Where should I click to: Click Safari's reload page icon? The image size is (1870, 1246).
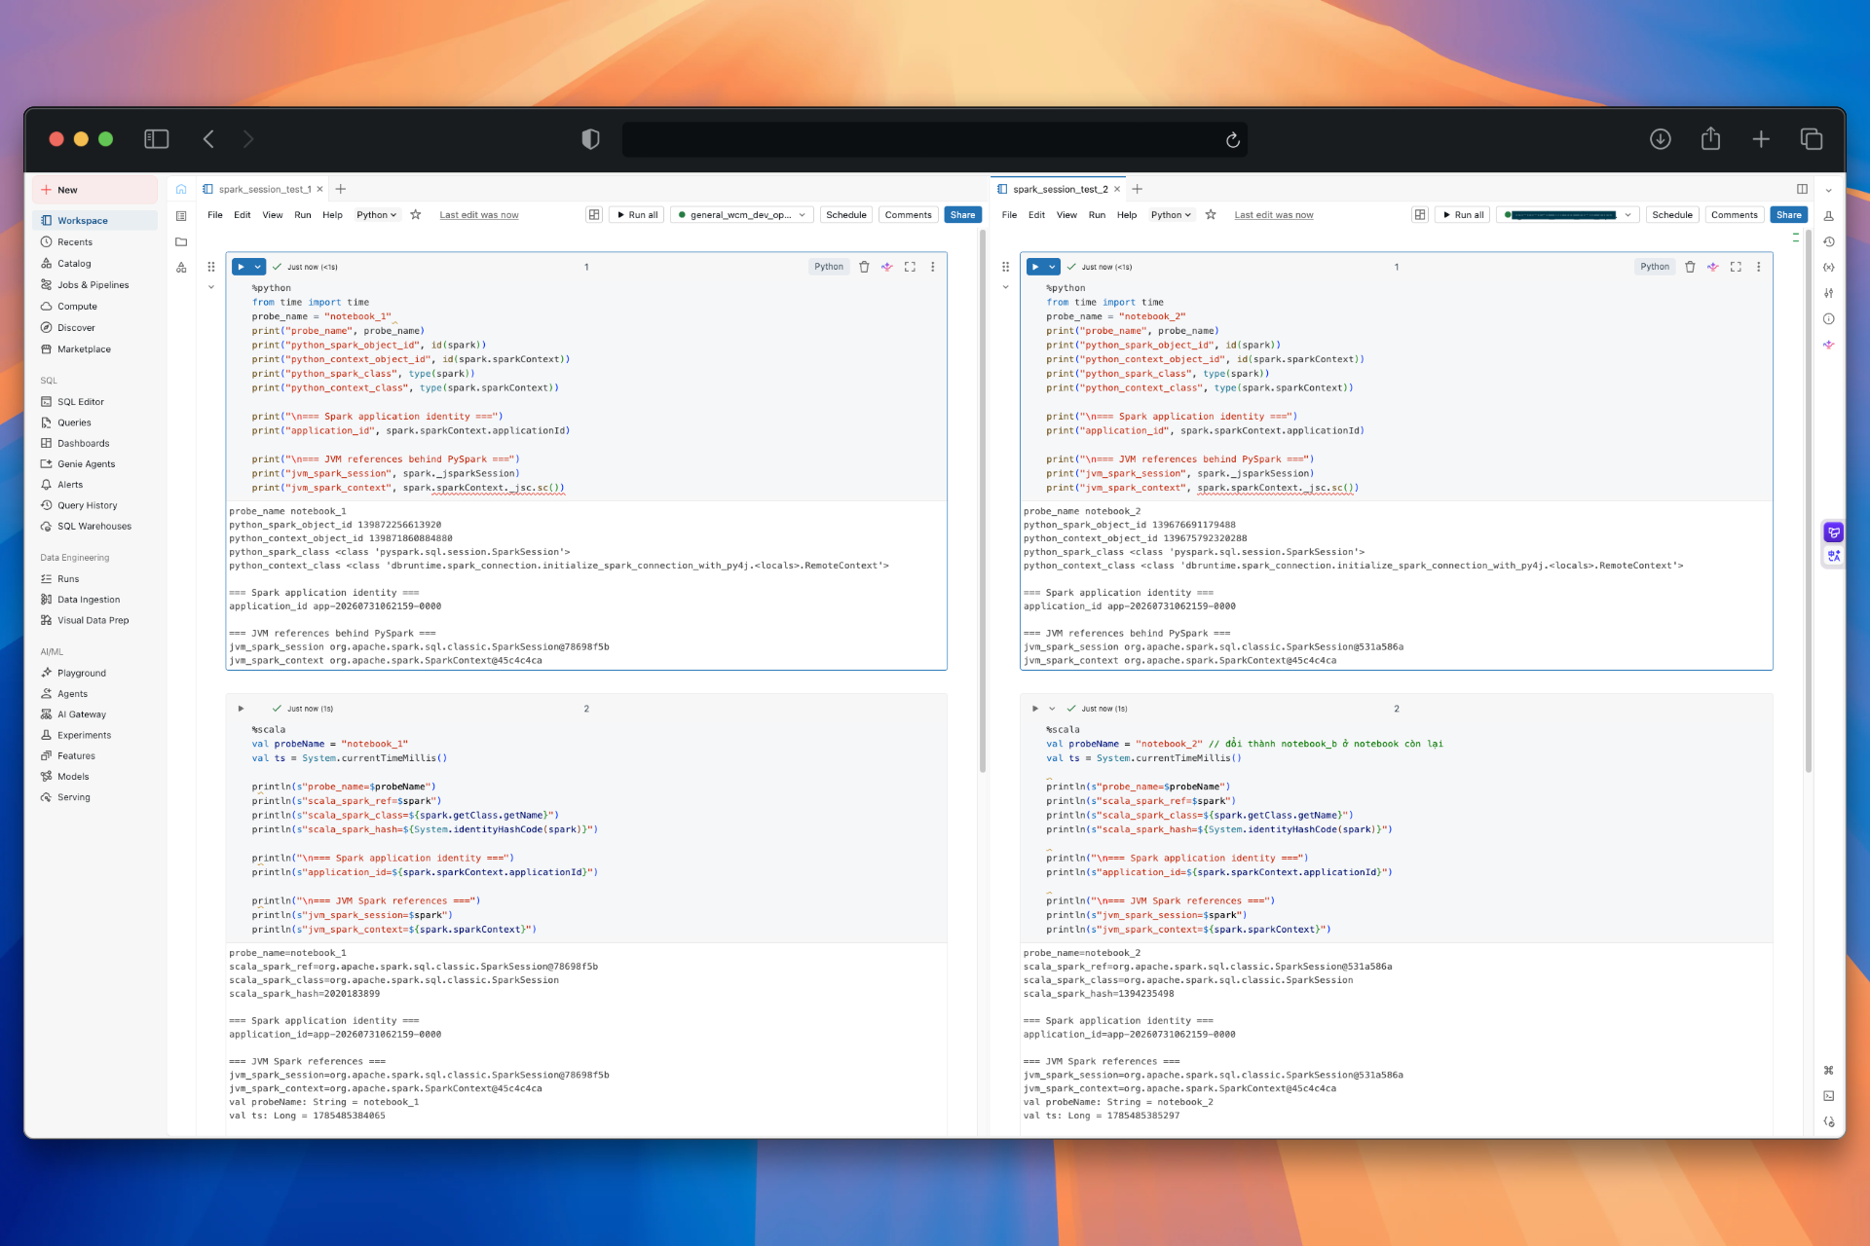(1232, 140)
